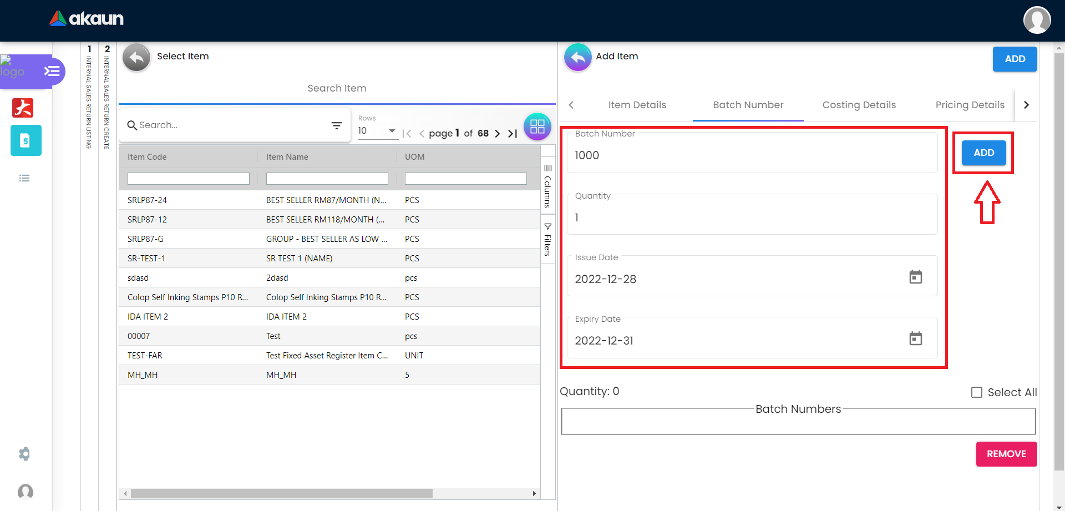
Task: Click the Quantity input field
Action: pos(752,217)
